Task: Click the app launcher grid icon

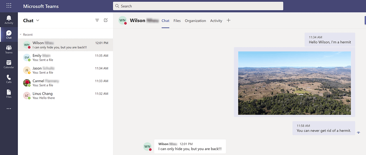Action: pyautogui.click(x=9, y=6)
